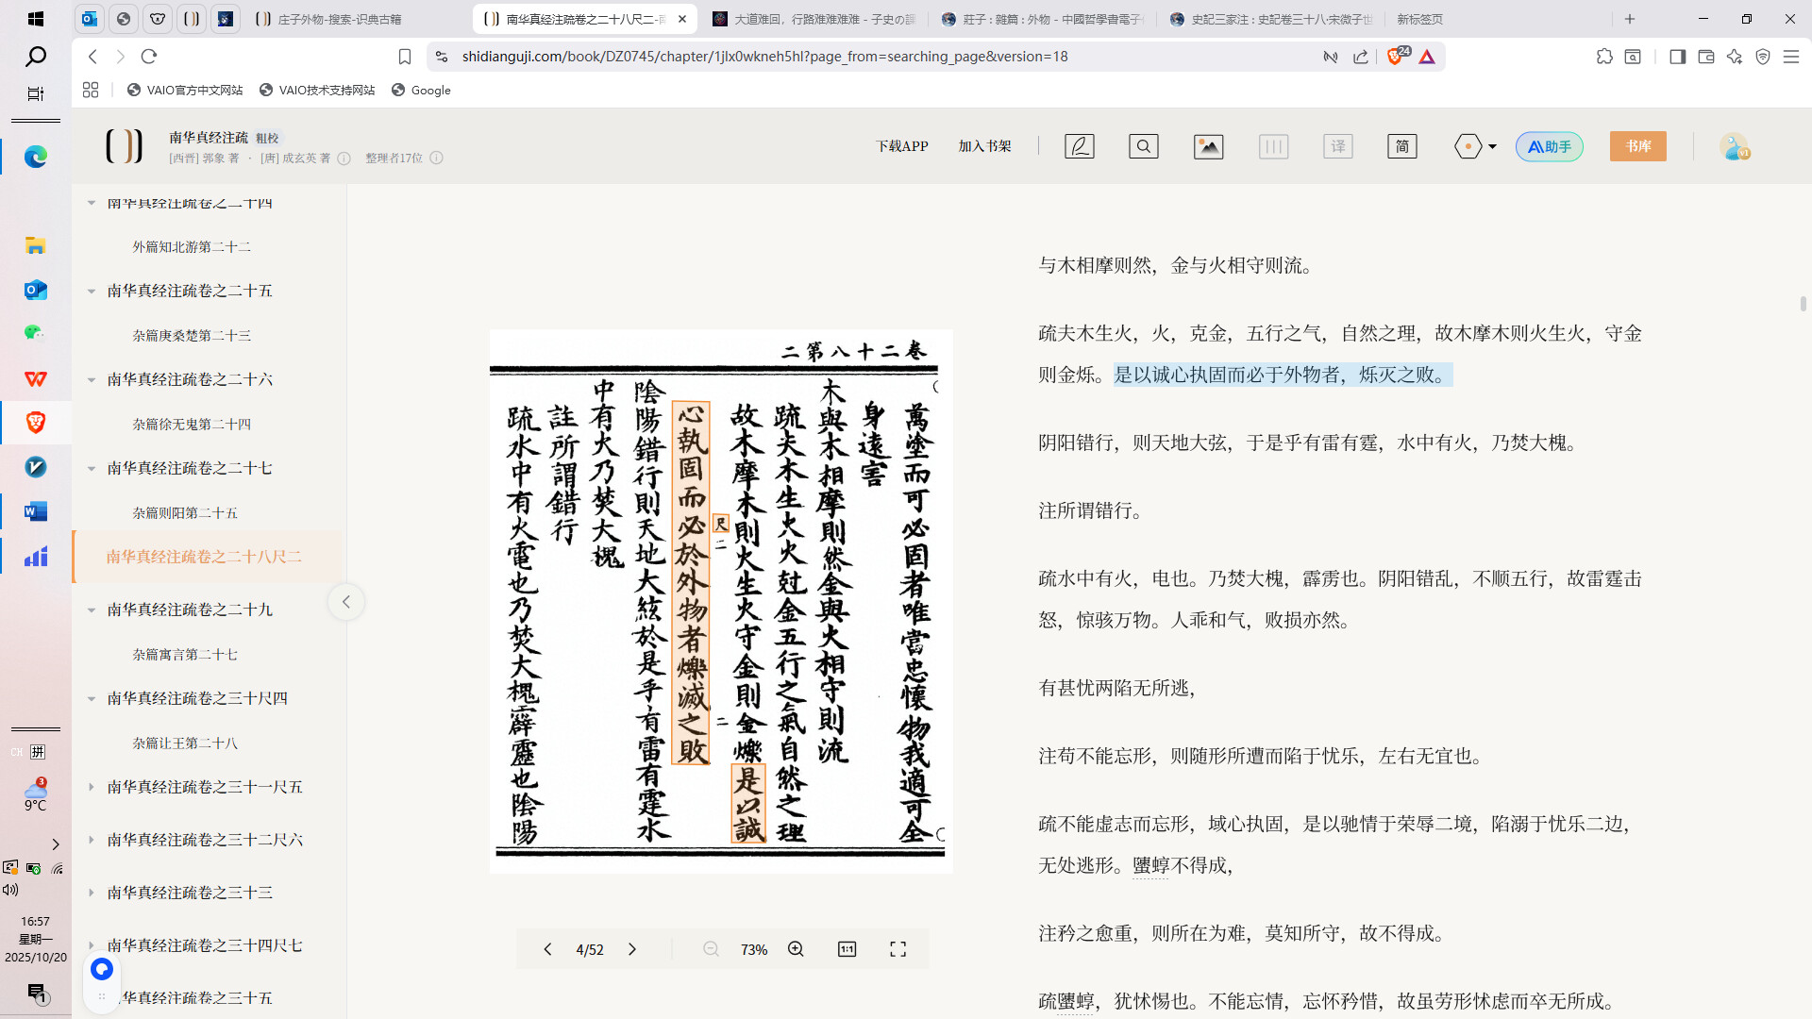The image size is (1812, 1019).
Task: Click the scanned page thumbnail image
Action: pos(720,601)
